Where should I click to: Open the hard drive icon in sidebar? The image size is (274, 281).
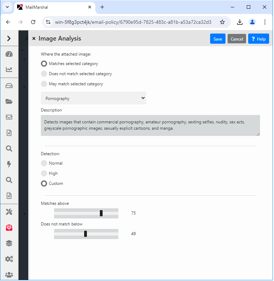(x=9, y=86)
